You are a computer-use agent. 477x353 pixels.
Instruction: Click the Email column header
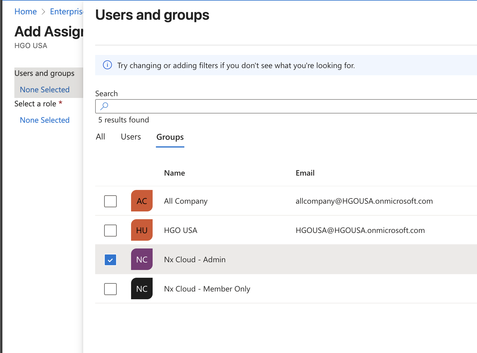tap(305, 173)
